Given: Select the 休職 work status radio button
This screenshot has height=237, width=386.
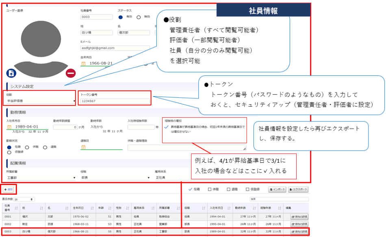Looking at the screenshot, I should click(x=27, y=147).
